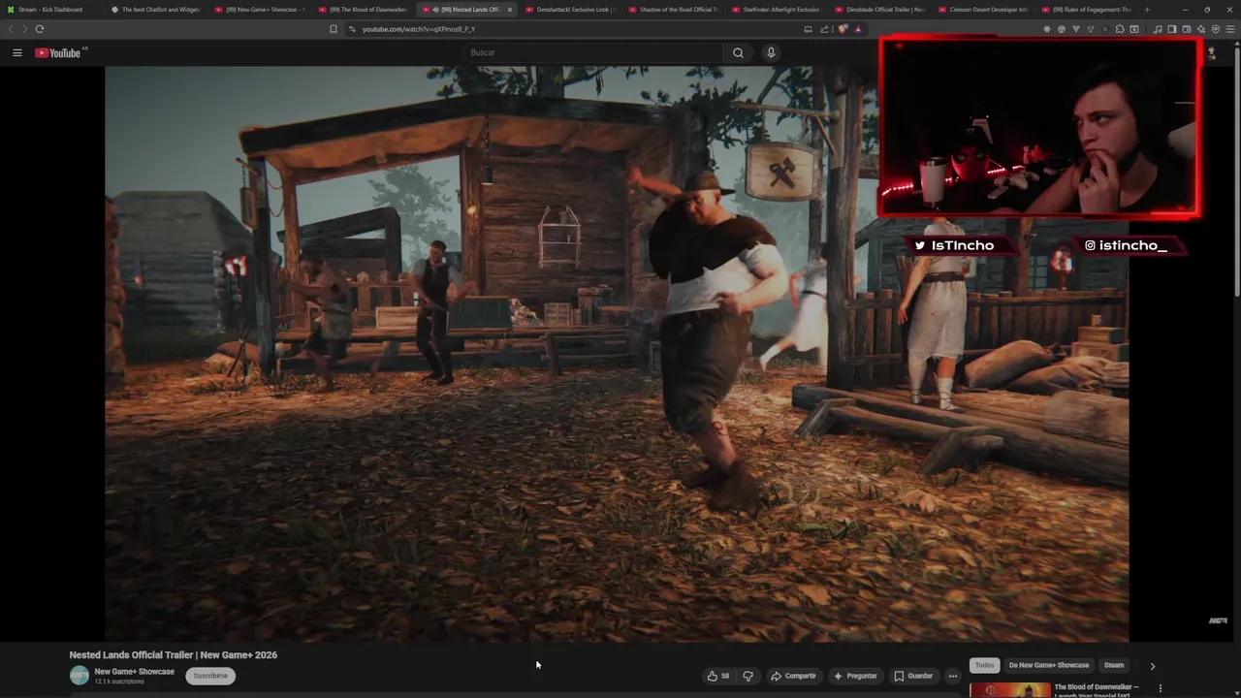The image size is (1241, 698).
Task: Click the Preguntar ask button
Action: tap(855, 676)
